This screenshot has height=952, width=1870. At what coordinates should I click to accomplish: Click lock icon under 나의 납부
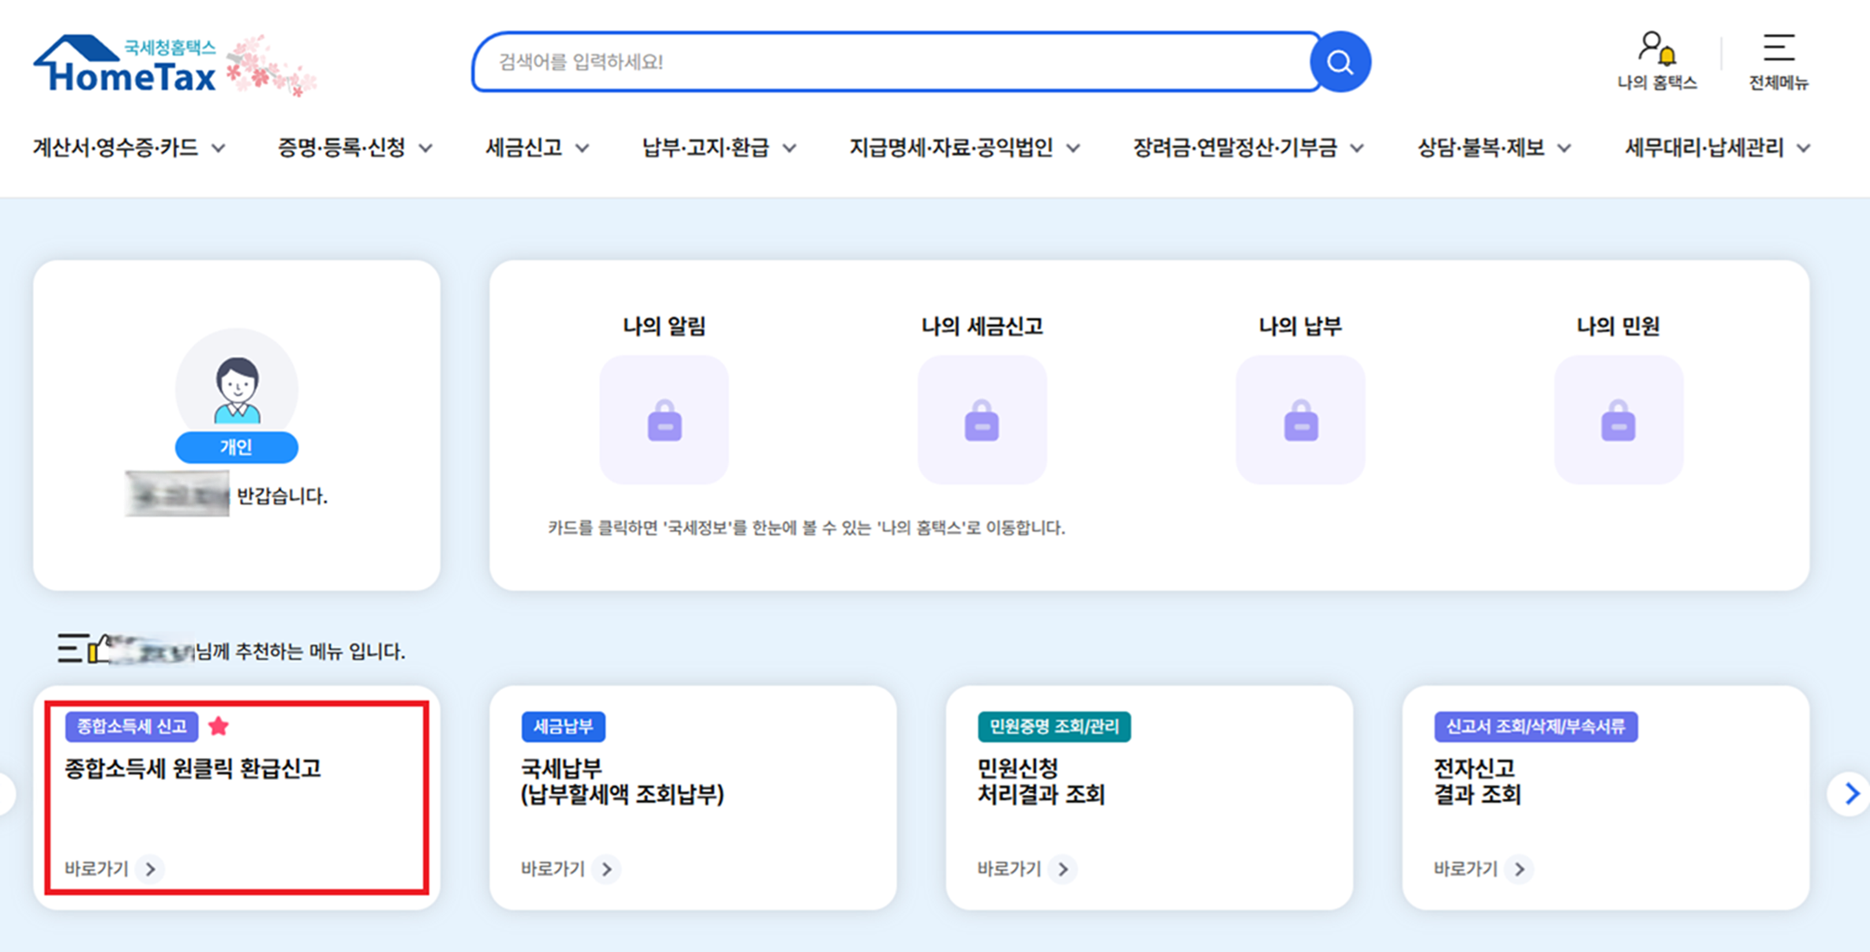click(1300, 420)
